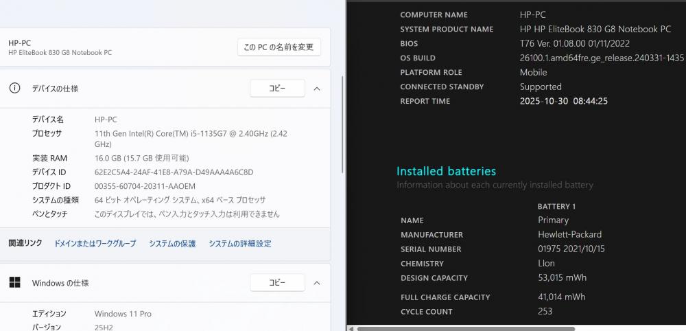This screenshot has height=331, width=686.
Task: Click the Windows logo icon beside Windows の仕様
Action: point(14,282)
